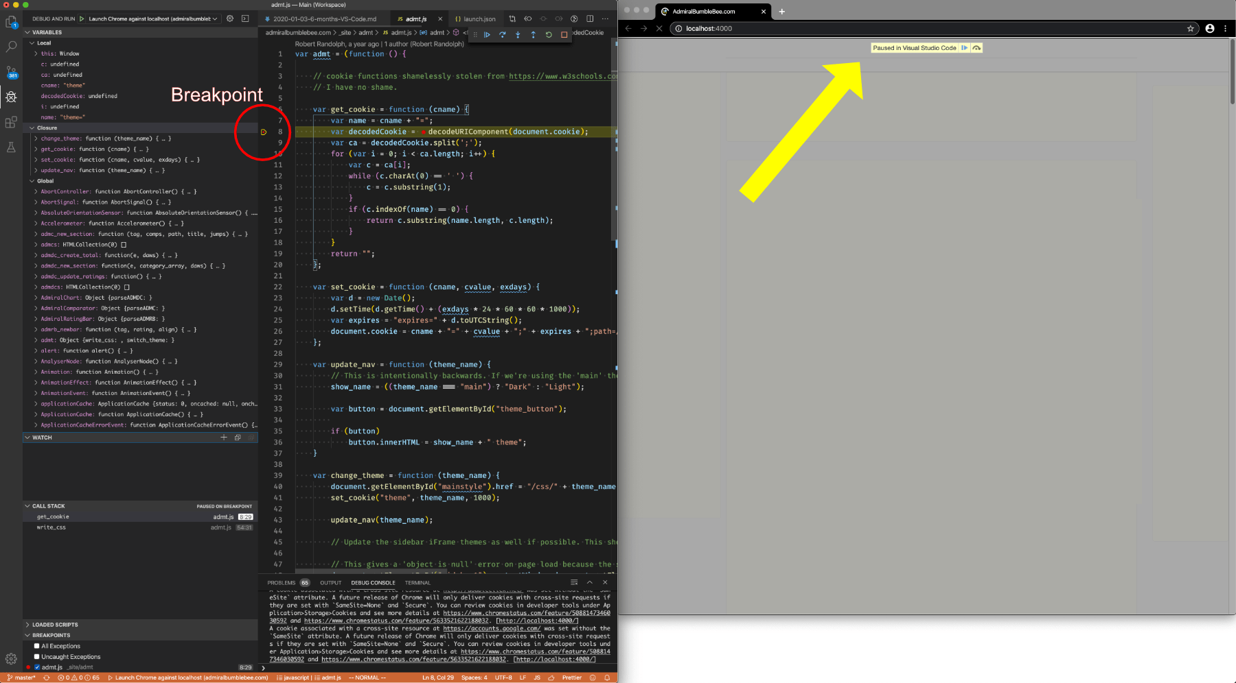Screen dimensions: 1236x683
Task: Open the Extensions icon in the activity bar
Action: pos(11,121)
